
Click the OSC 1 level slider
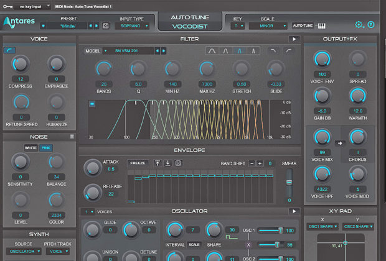270,231
